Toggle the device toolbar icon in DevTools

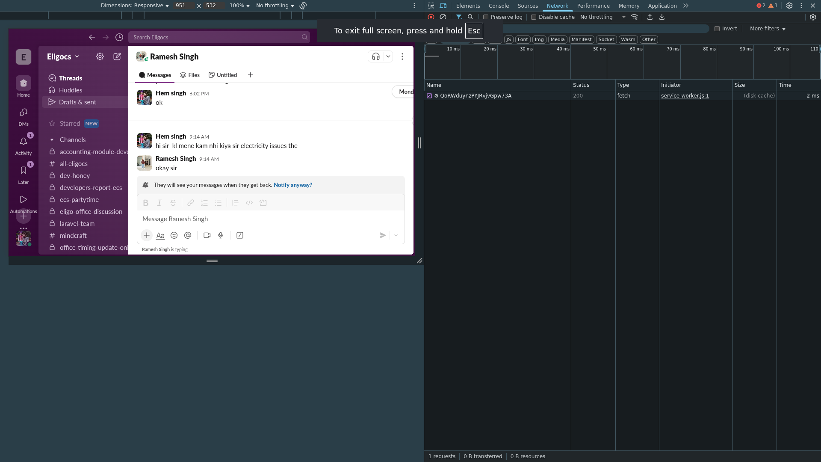(x=443, y=6)
